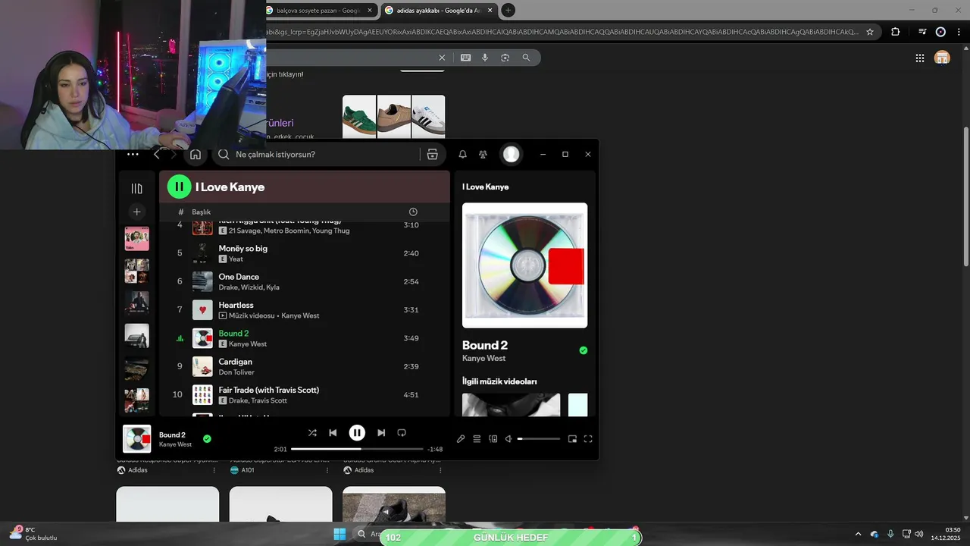Open Connect to a device
The height and width of the screenshot is (546, 970).
coord(493,439)
